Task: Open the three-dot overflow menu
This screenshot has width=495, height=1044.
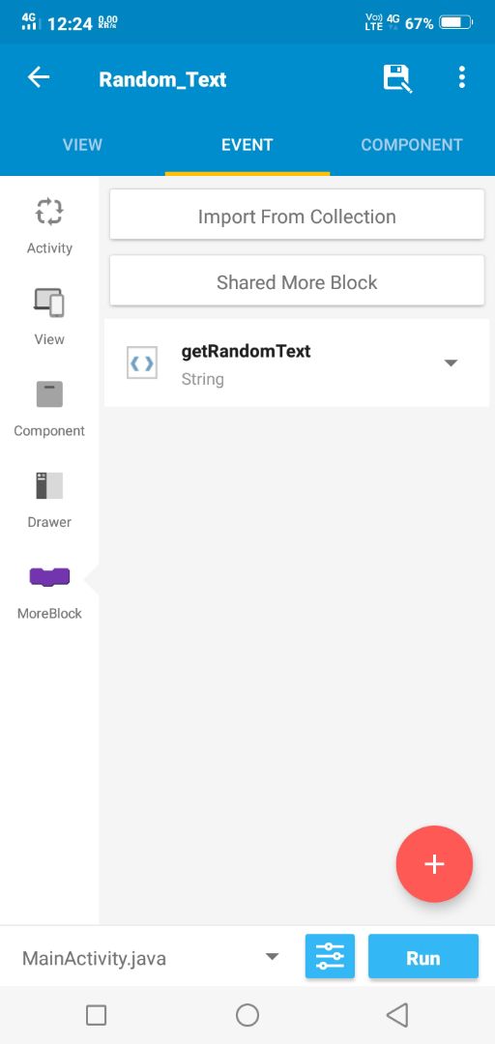Action: coord(462,78)
